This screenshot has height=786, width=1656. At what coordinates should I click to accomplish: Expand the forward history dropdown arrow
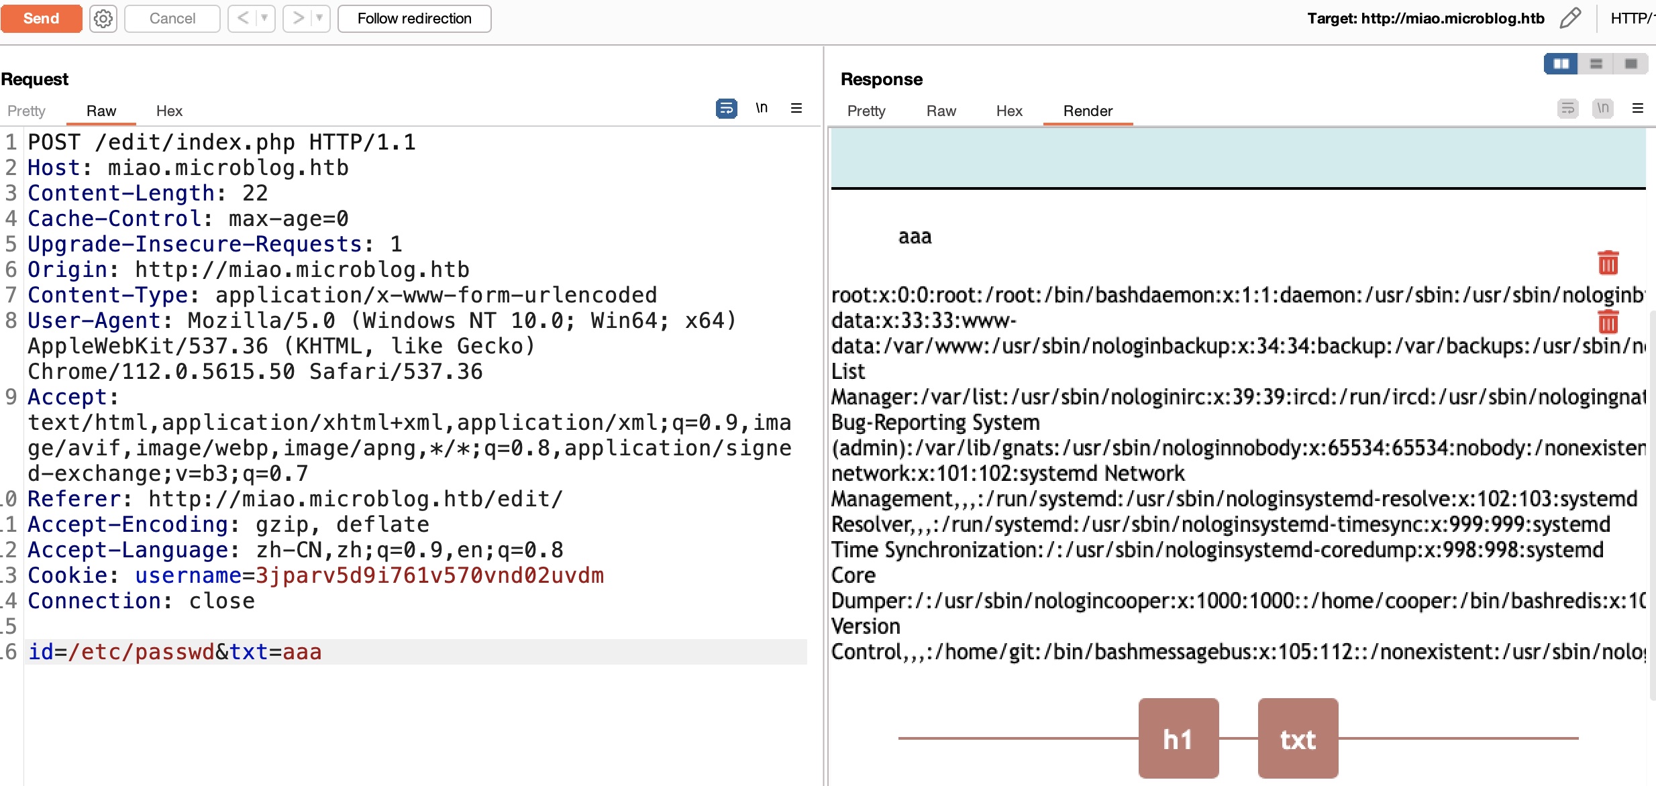[x=319, y=18]
